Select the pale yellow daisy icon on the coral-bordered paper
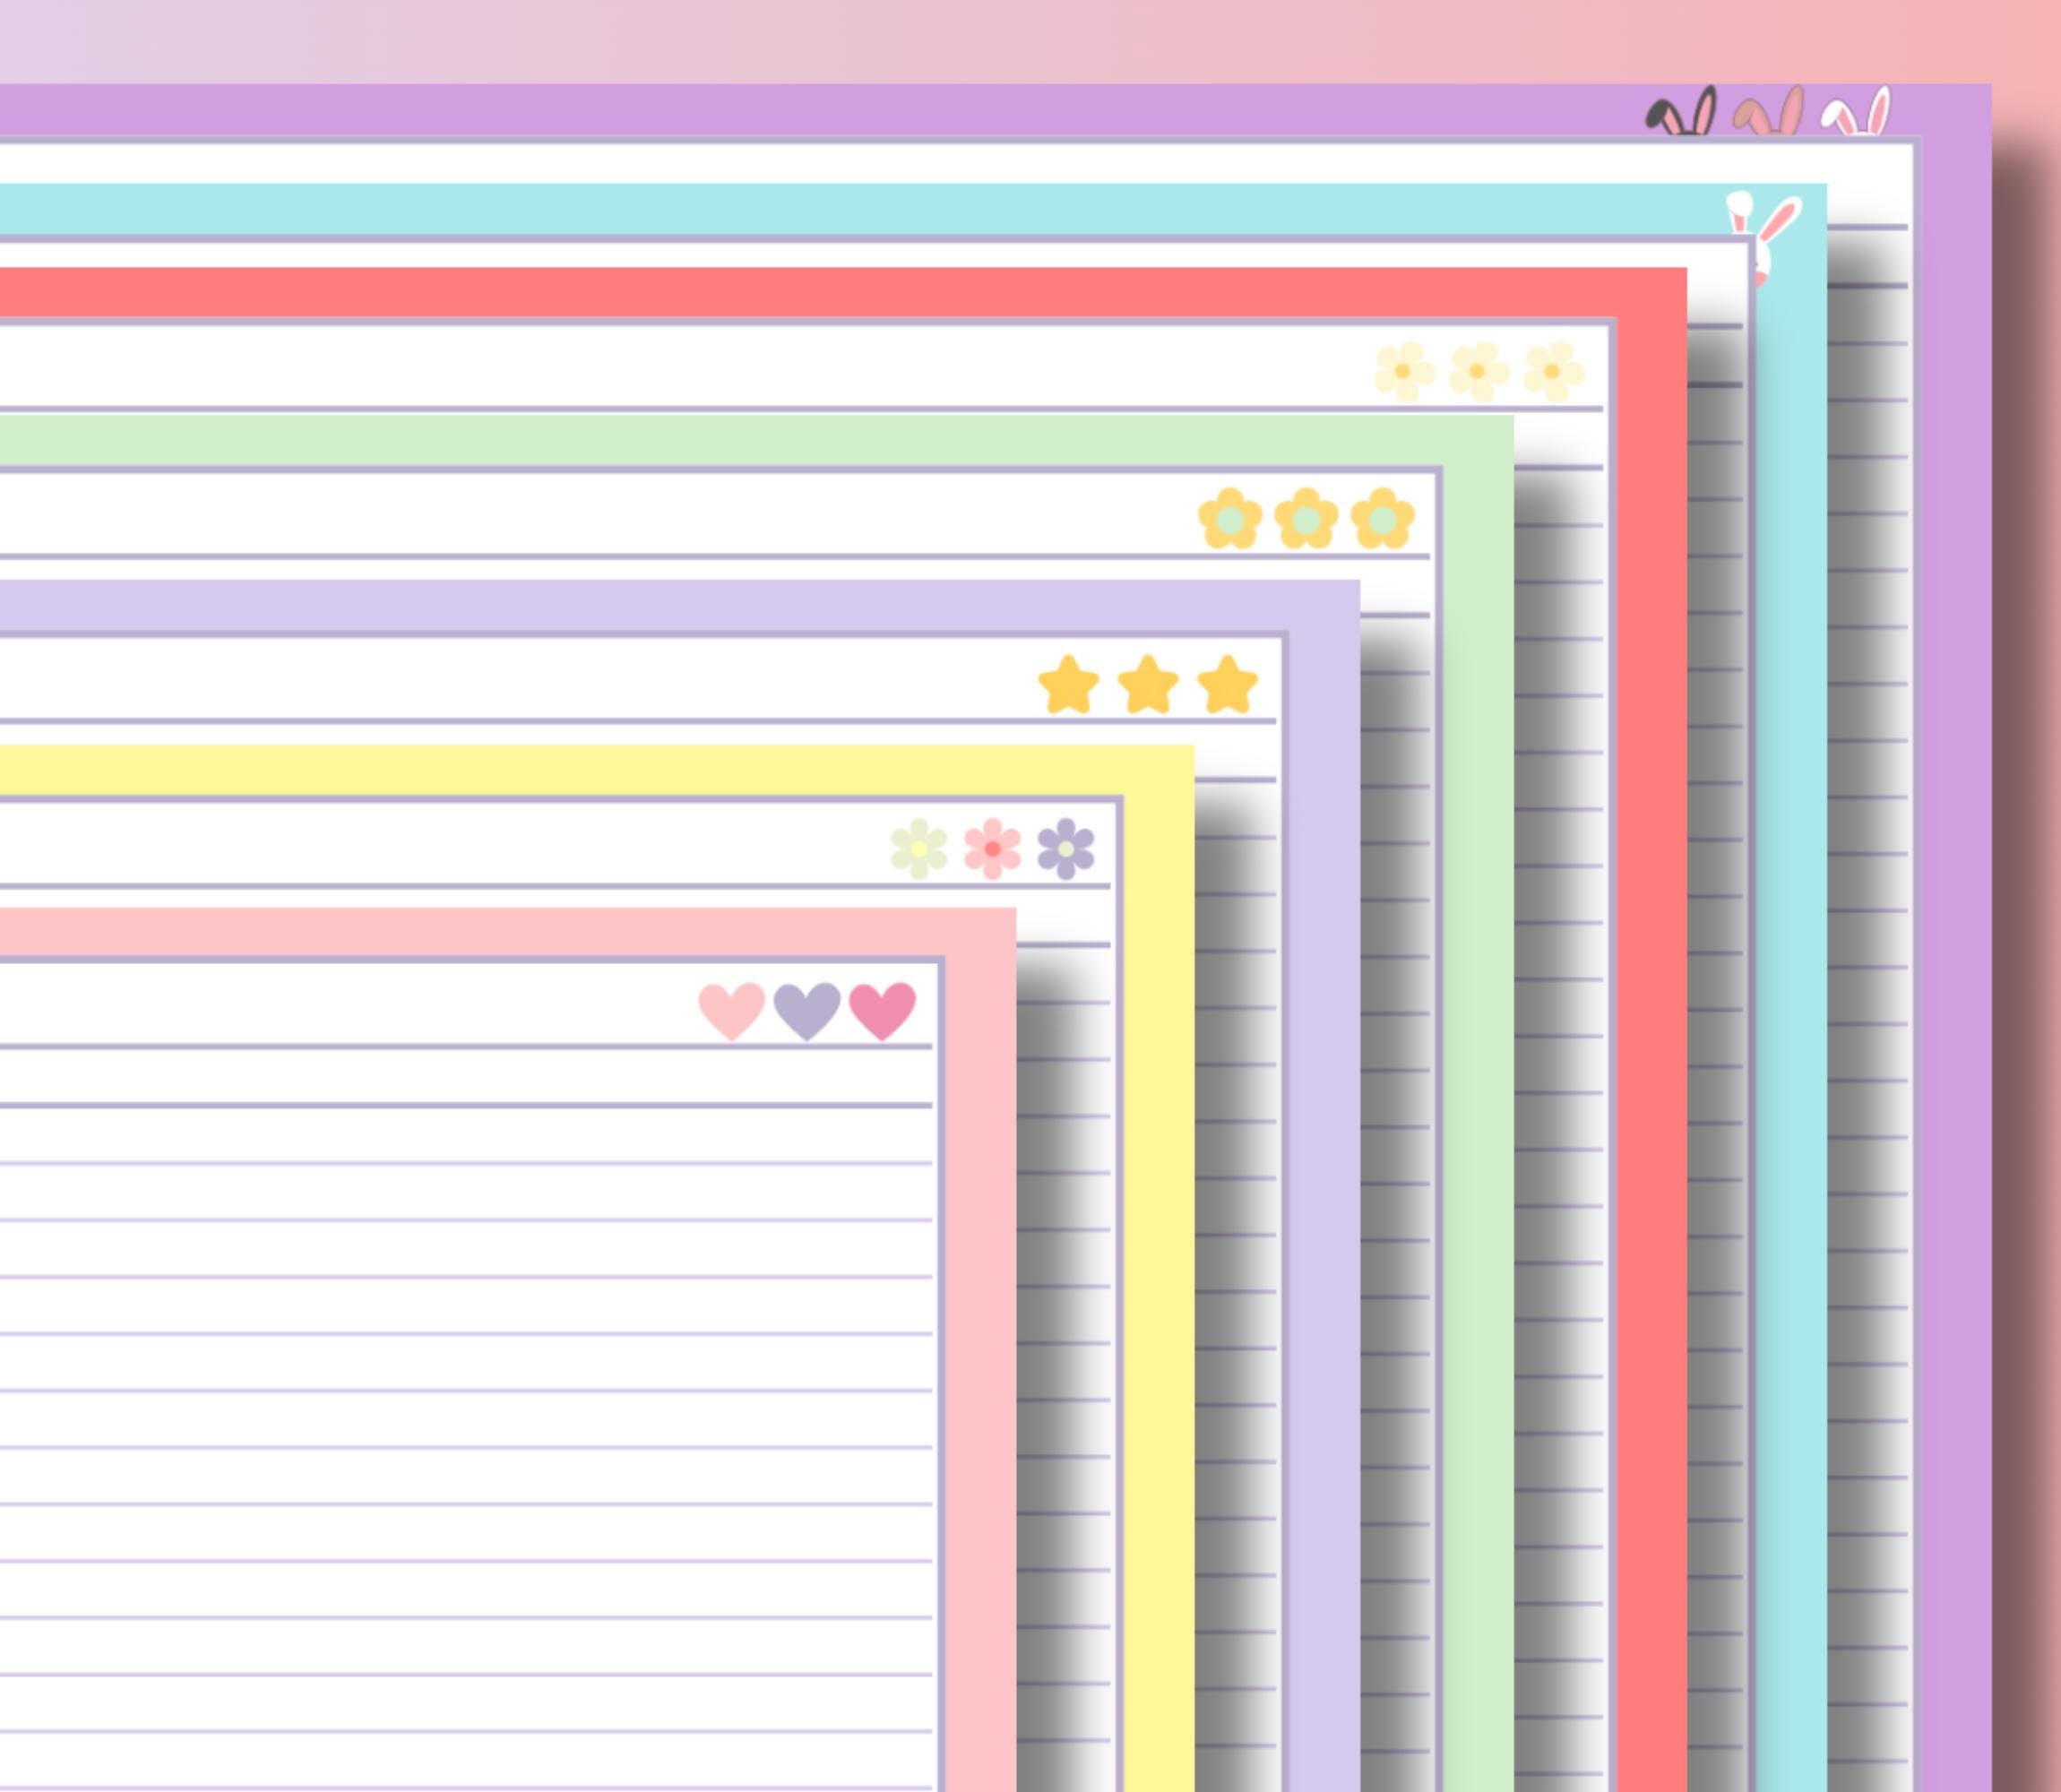Image resolution: width=2061 pixels, height=1792 pixels. click(x=1475, y=370)
